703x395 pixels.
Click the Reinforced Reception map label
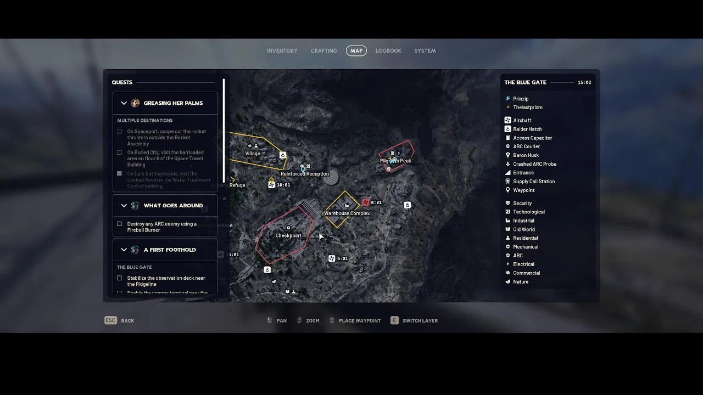click(305, 174)
